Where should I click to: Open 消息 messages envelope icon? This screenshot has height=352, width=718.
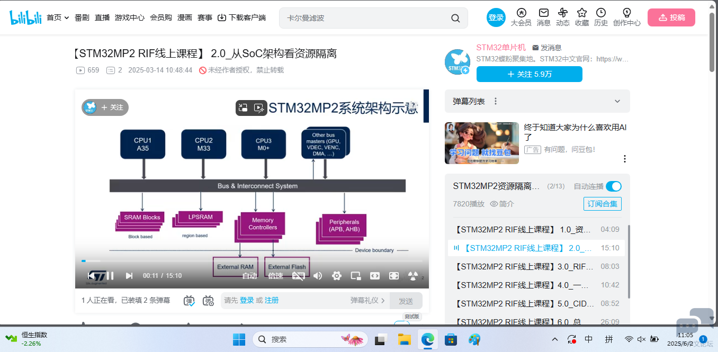(544, 13)
